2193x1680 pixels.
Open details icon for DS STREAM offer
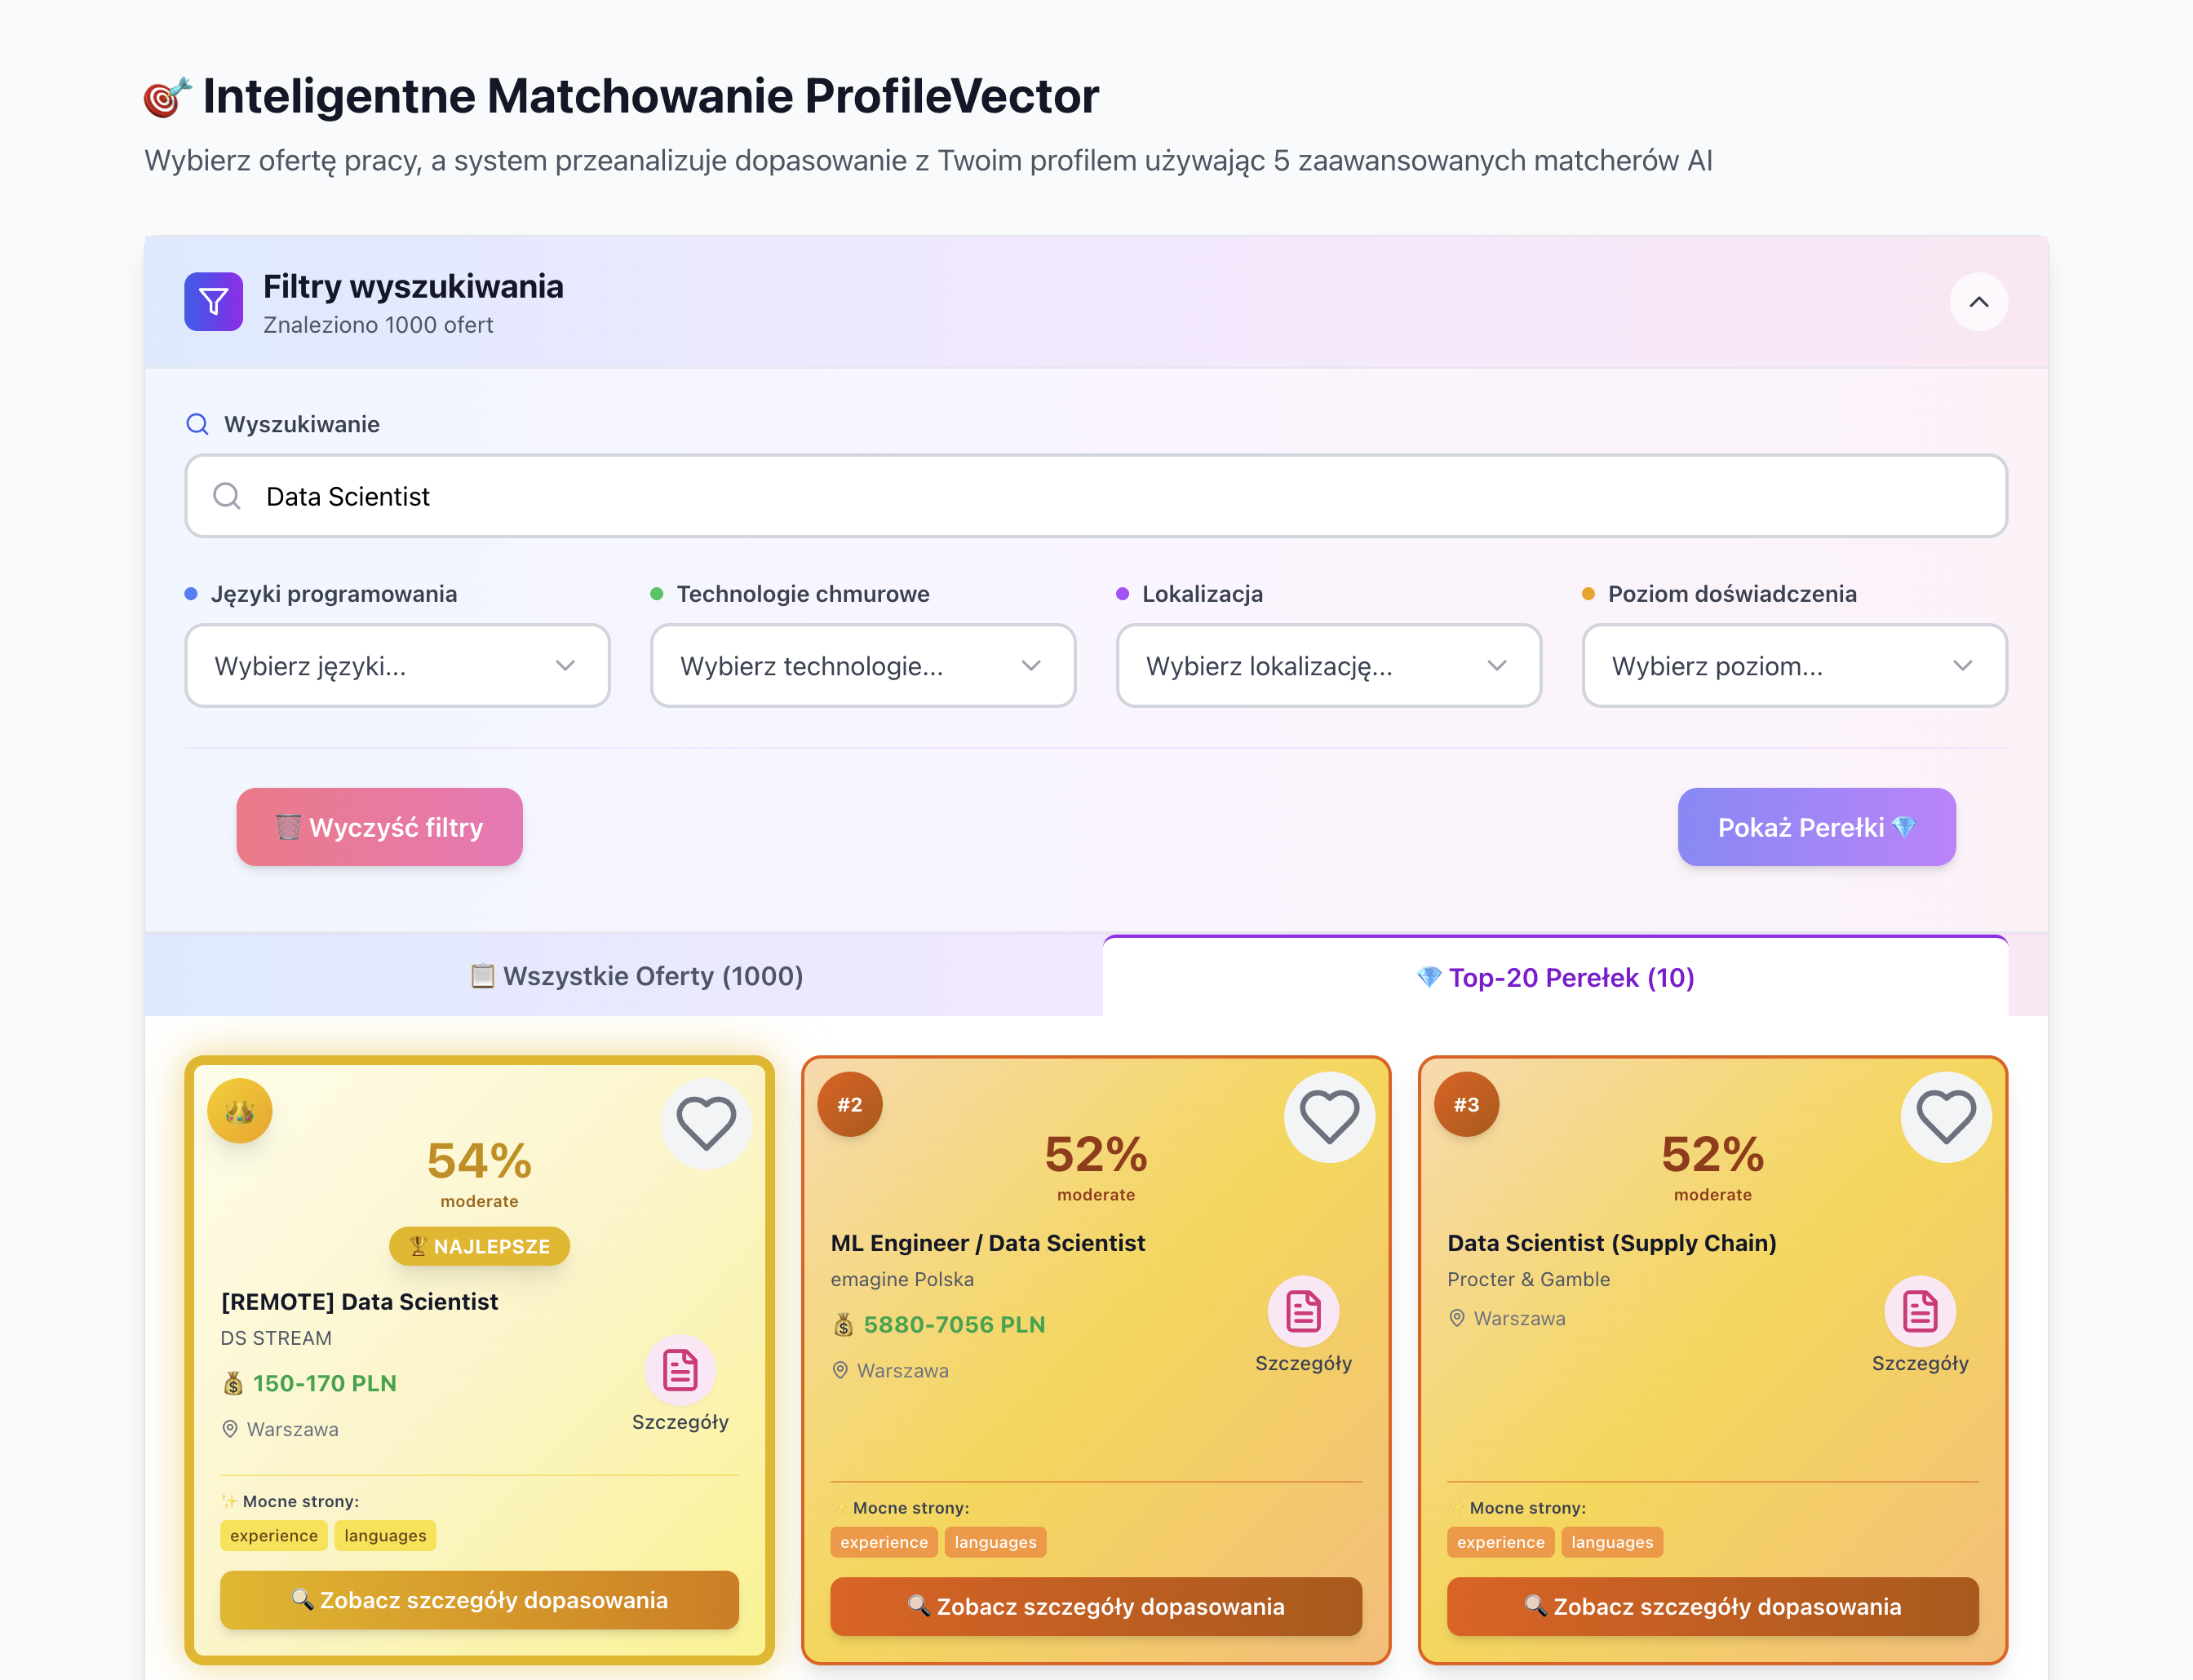pyautogui.click(x=680, y=1370)
